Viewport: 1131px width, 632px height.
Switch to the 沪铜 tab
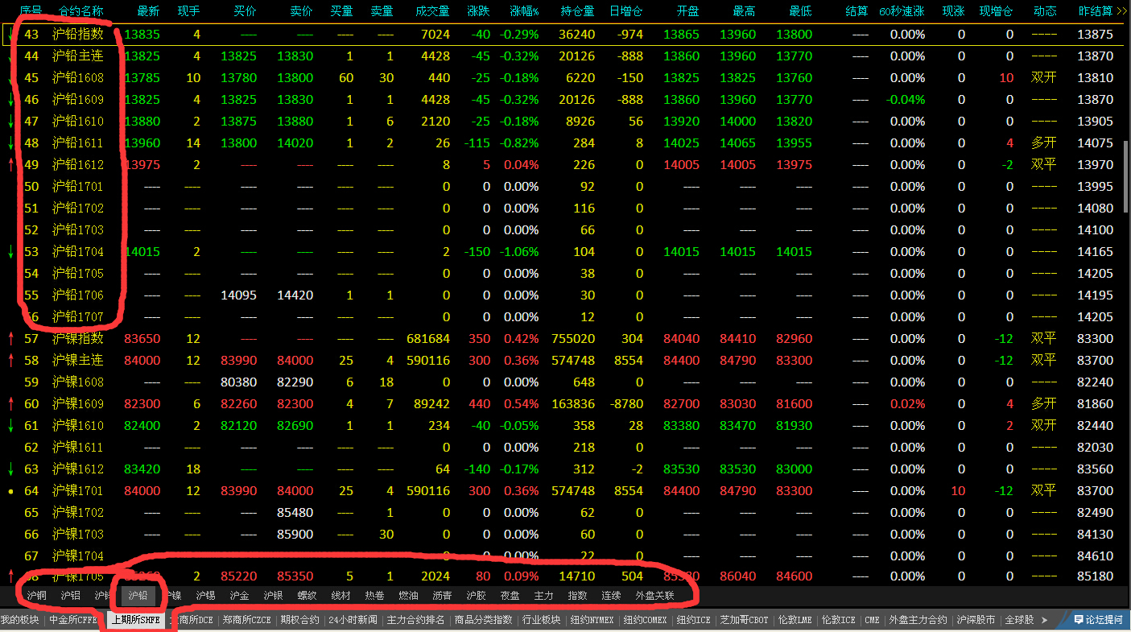[36, 596]
